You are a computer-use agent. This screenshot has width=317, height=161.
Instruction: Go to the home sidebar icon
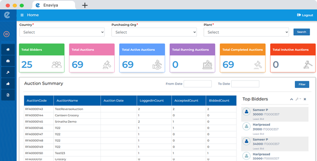[x=8, y=50]
